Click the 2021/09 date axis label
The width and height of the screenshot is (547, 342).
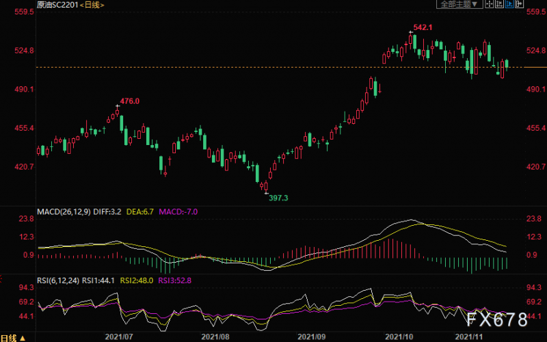(312, 337)
